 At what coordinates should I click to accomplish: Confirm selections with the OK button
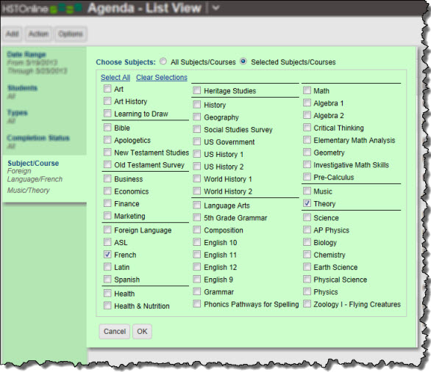[x=142, y=332]
